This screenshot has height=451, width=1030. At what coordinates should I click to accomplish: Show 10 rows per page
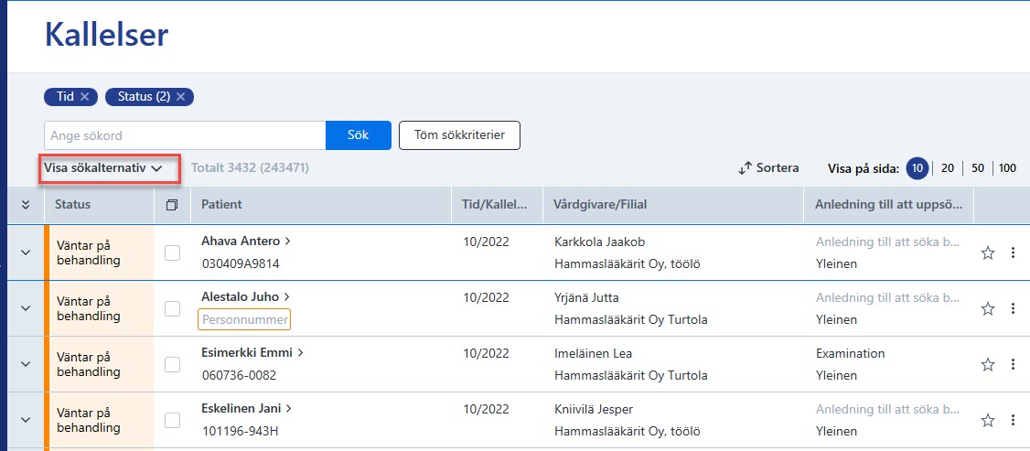pyautogui.click(x=917, y=168)
